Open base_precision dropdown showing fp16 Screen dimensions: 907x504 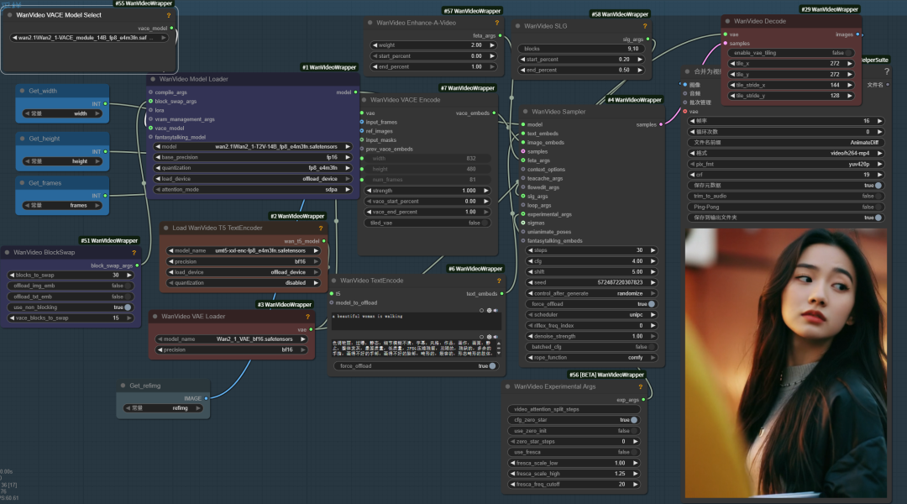coord(252,157)
